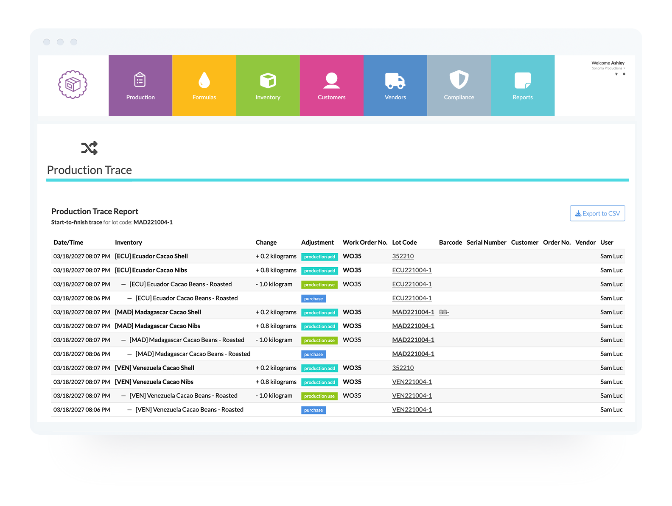Select '[MAD] Madagascar Cacao Shell' inventory cell
This screenshot has width=672, height=506.
(x=158, y=312)
